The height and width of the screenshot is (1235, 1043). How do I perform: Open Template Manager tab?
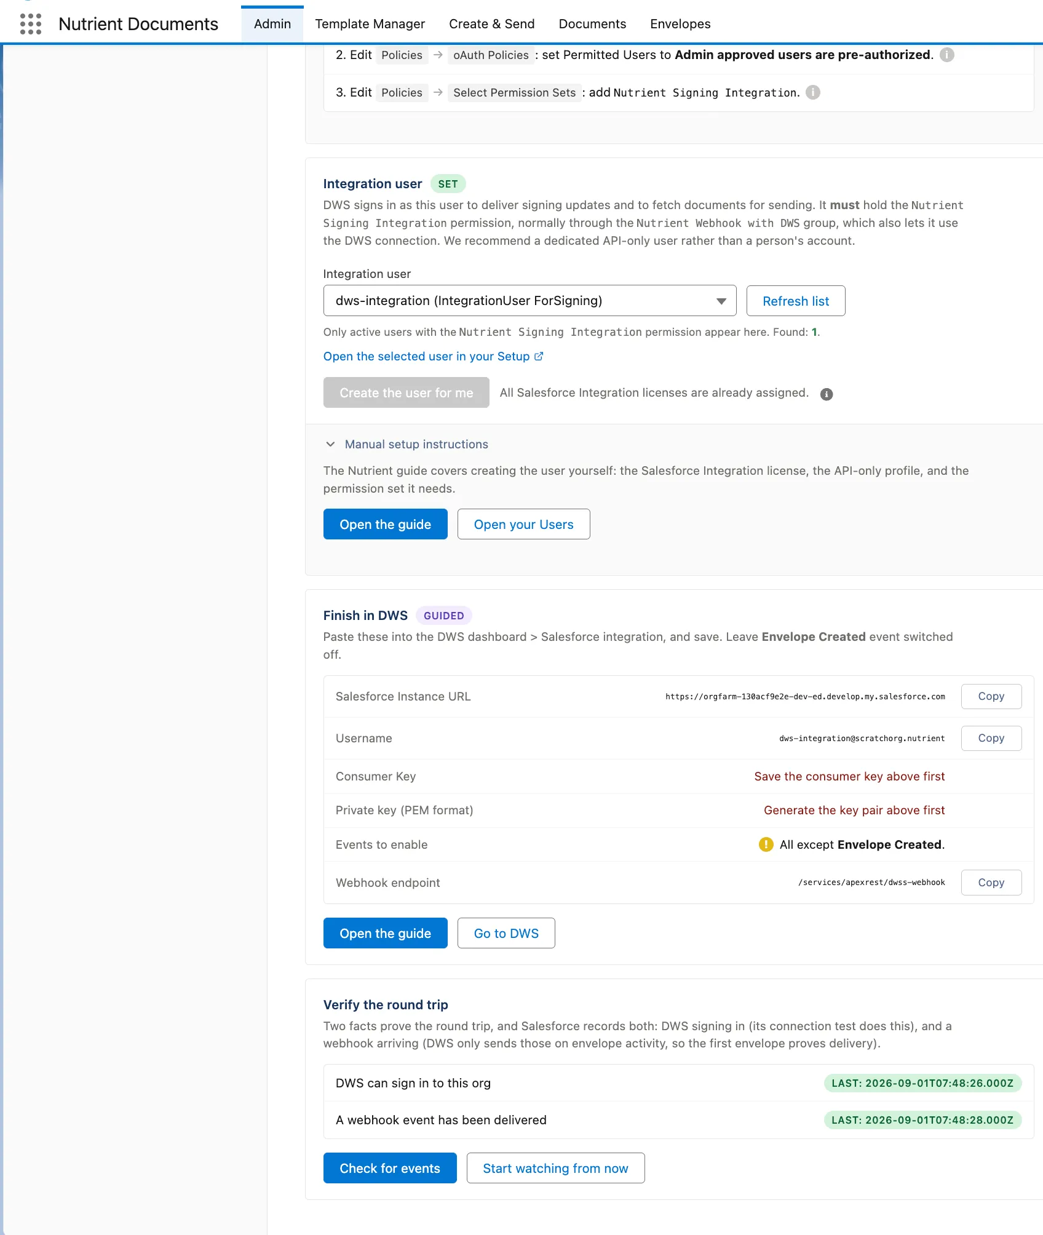pos(370,24)
